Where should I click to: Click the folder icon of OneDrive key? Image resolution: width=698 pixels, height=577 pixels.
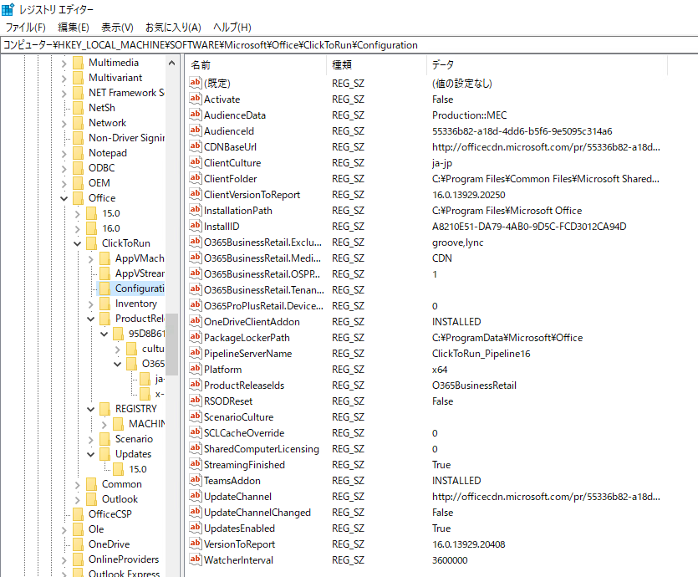point(78,544)
